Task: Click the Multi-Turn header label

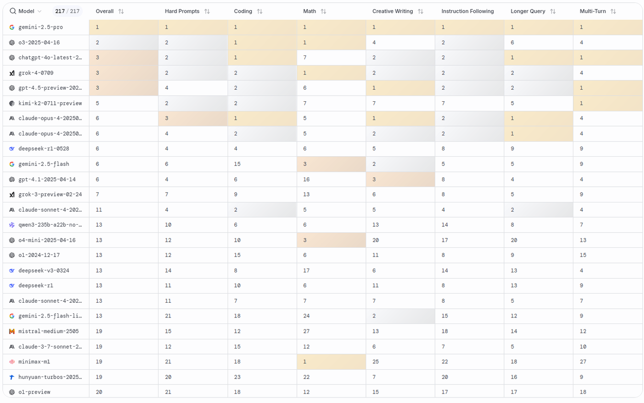Action: coord(593,11)
